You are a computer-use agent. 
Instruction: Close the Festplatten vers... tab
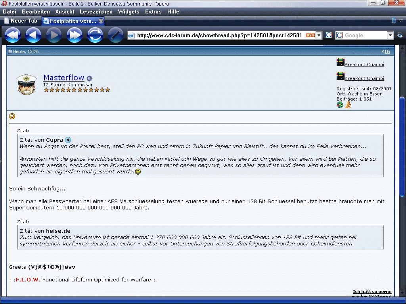(x=101, y=21)
